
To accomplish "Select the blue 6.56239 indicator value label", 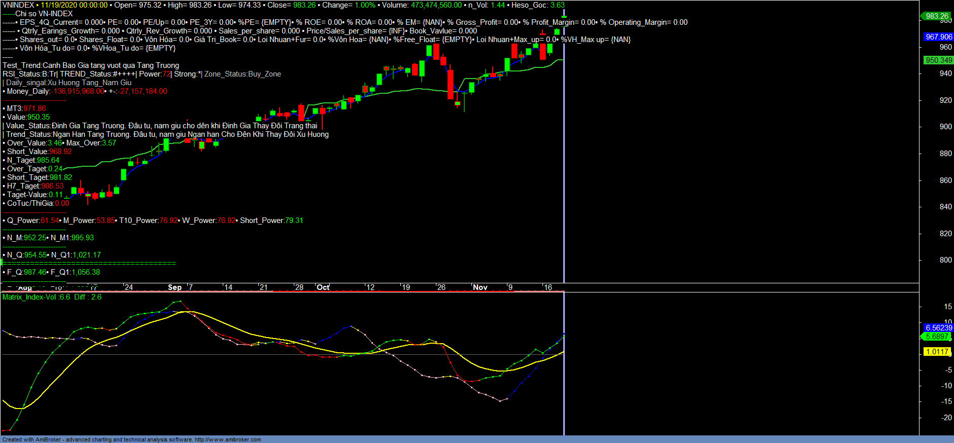I will click(x=938, y=328).
